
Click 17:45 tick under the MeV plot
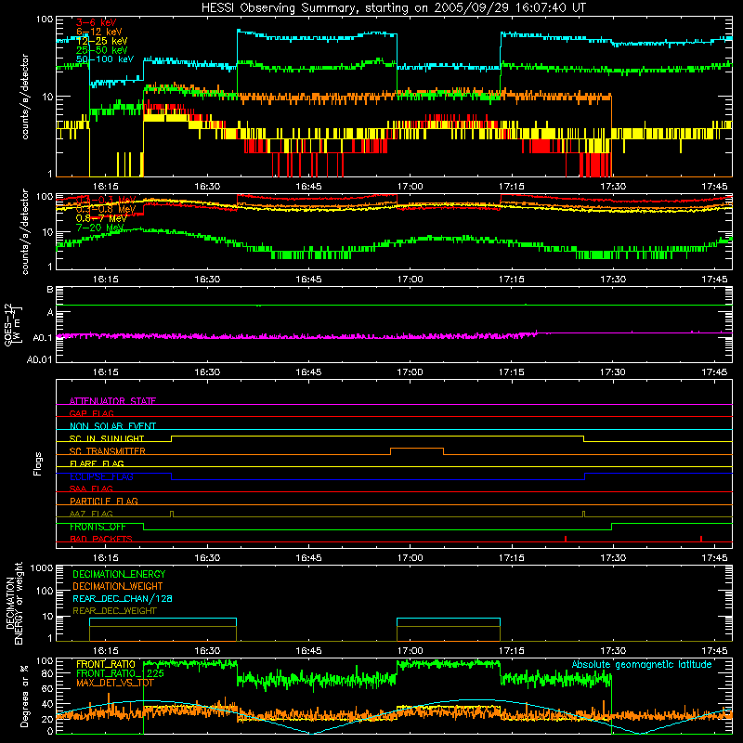714,280
